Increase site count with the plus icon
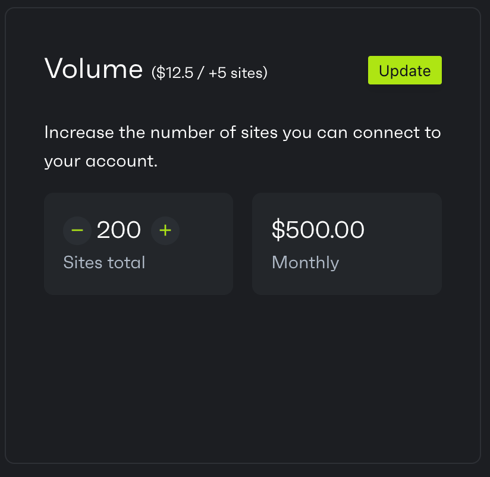 point(165,230)
